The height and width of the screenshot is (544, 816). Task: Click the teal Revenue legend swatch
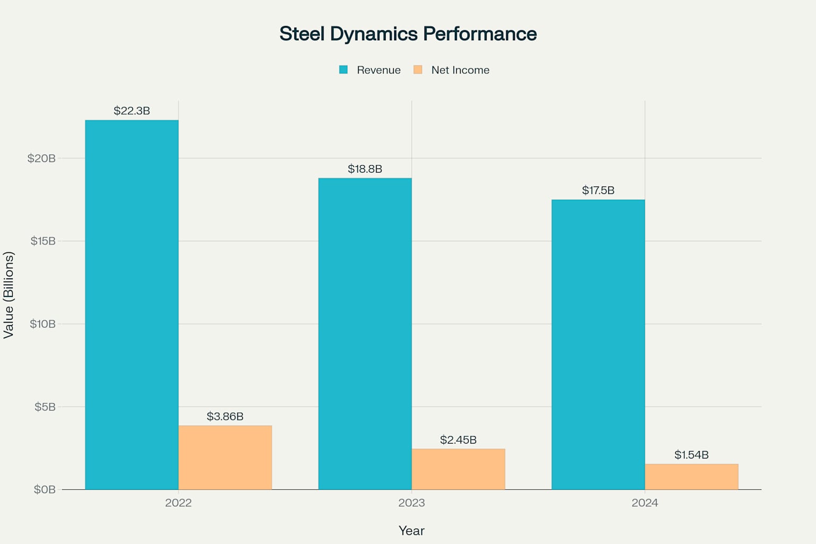343,70
